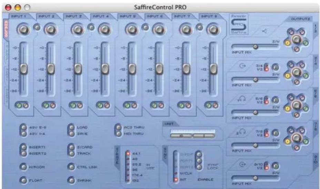
Task: Select 1/2 as source for outputs 3/4
Action: pyautogui.click(x=267, y=69)
